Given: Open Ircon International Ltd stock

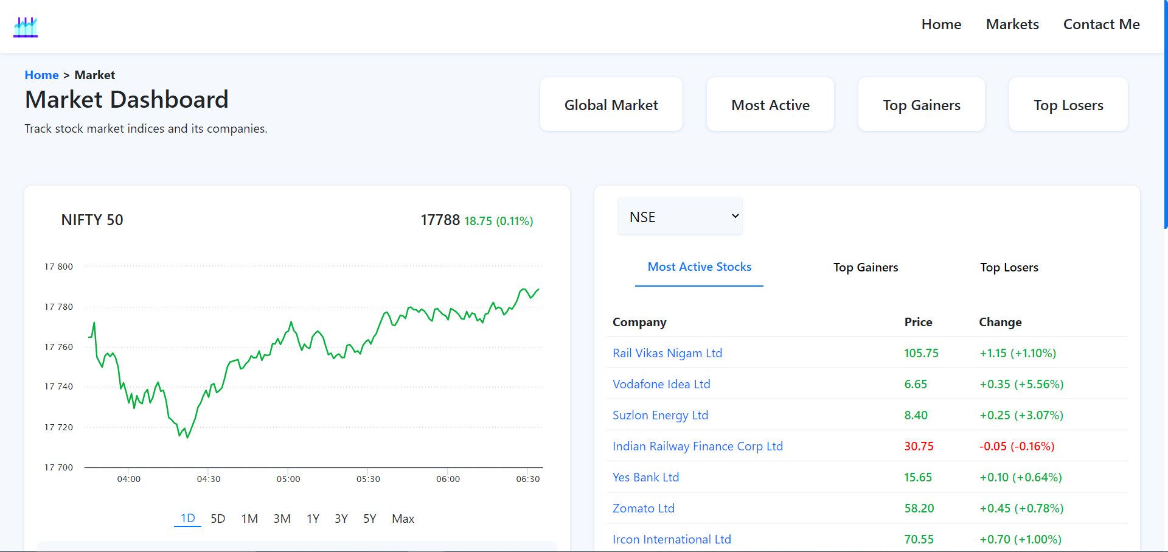Looking at the screenshot, I should tap(672, 539).
